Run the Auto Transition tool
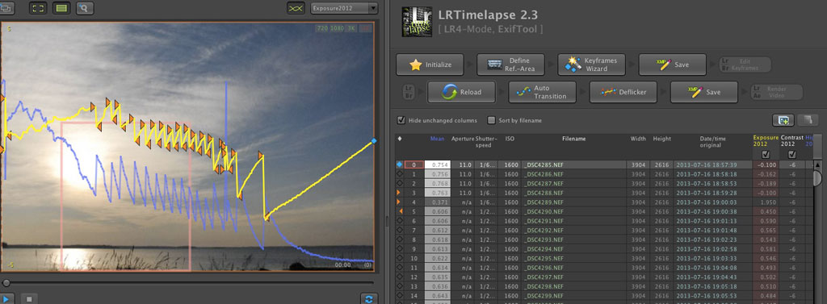The width and height of the screenshot is (827, 304). (x=542, y=92)
